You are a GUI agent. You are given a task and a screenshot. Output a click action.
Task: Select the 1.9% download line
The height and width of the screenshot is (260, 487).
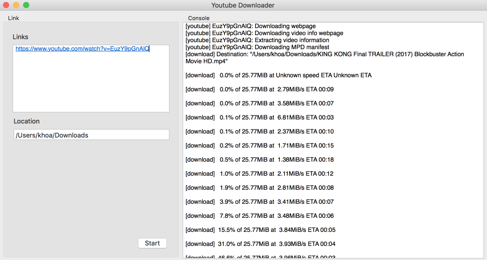click(259, 188)
